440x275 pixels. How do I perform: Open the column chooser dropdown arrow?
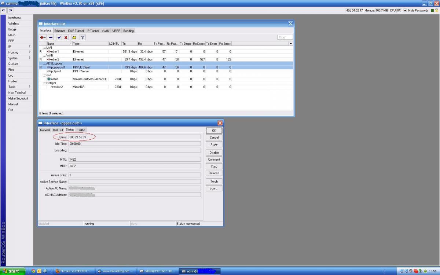coord(291,44)
